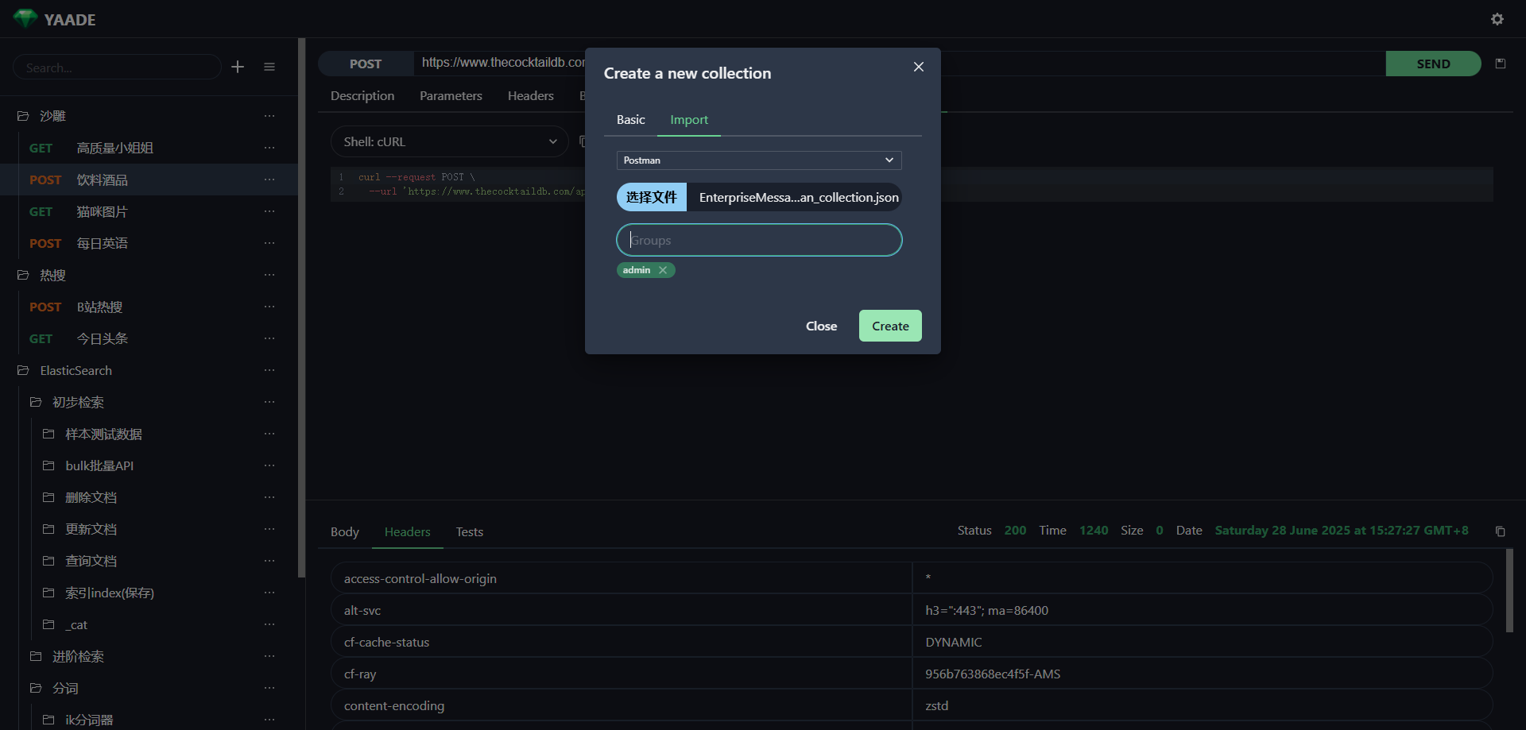
Task: Collapse the 热搜 collection folder
Action: pyautogui.click(x=24, y=276)
